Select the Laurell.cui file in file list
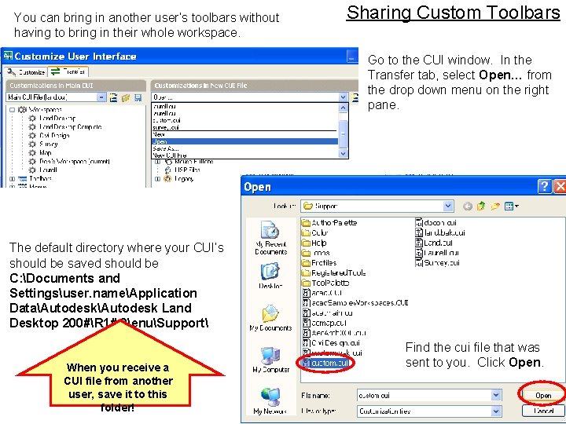 click(x=438, y=253)
